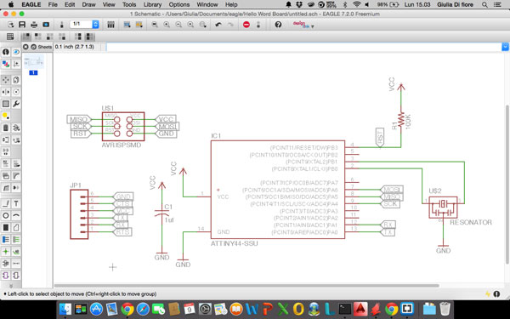Open Terminal from the Dock
The image size is (510, 319).
tap(344, 309)
